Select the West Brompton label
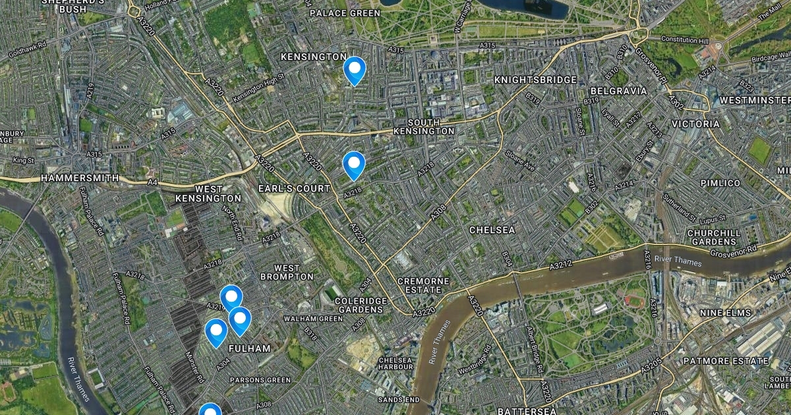The width and height of the screenshot is (791, 415). (294, 272)
